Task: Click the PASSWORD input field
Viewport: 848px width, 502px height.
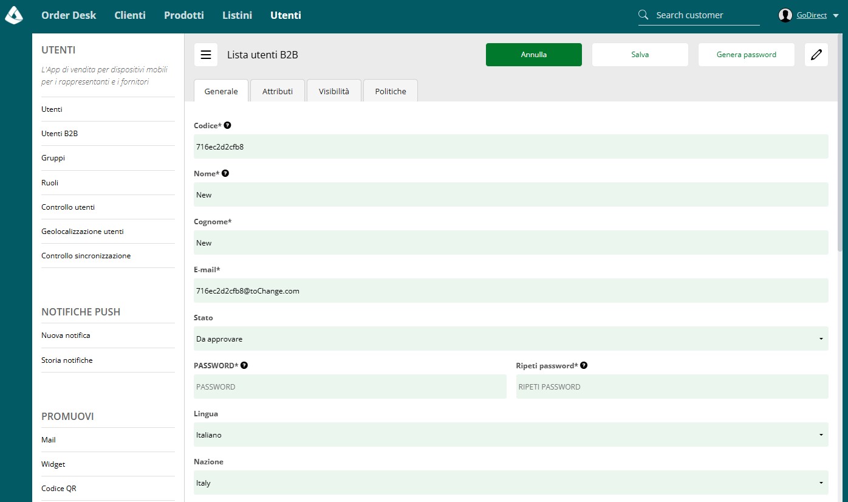Action: coord(350,387)
